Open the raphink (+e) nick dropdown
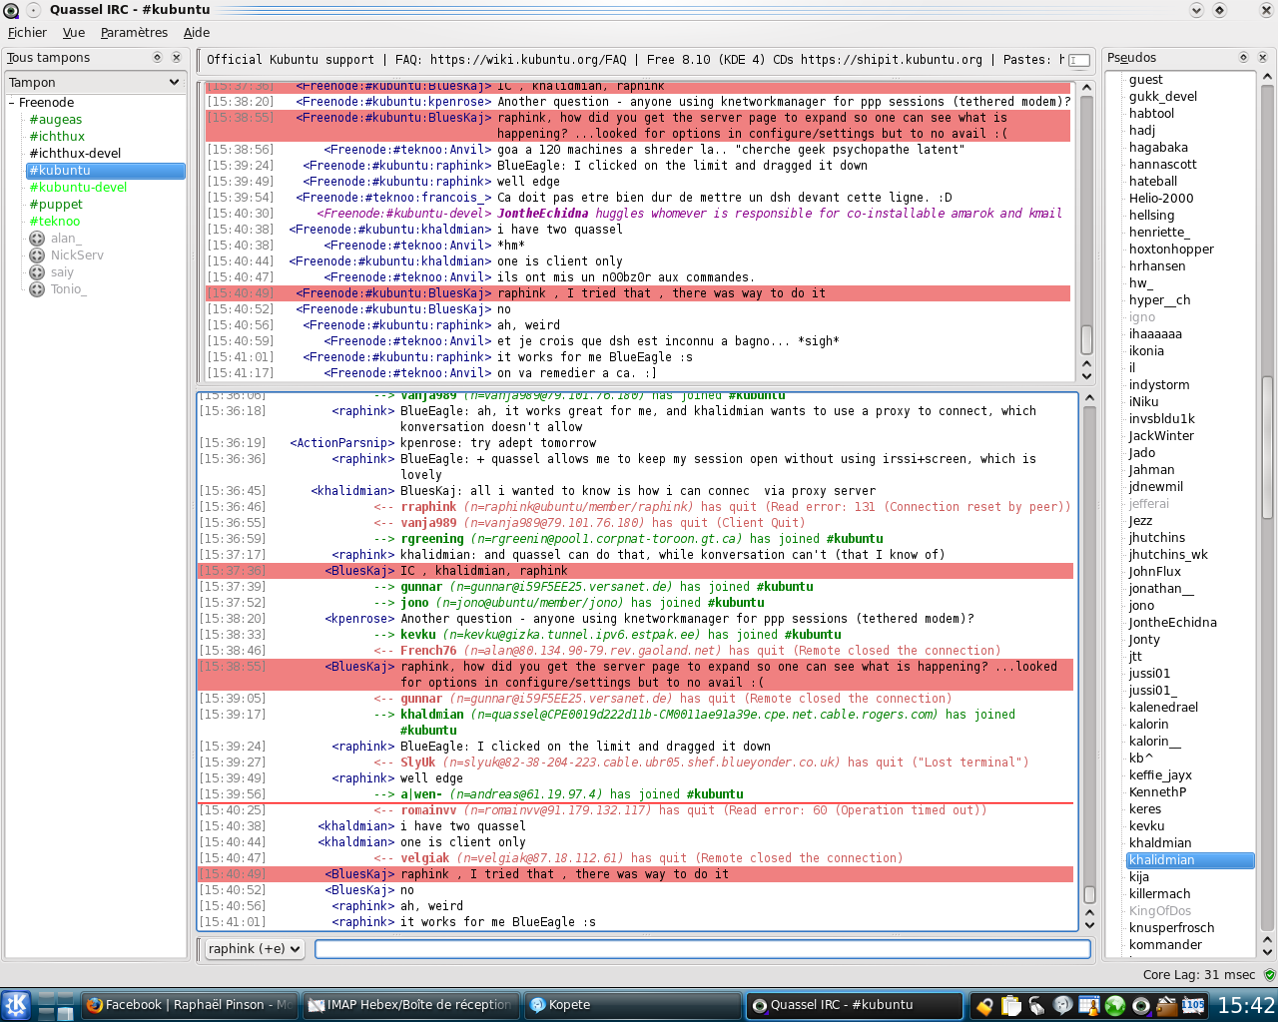This screenshot has width=1278, height=1022. click(x=255, y=949)
